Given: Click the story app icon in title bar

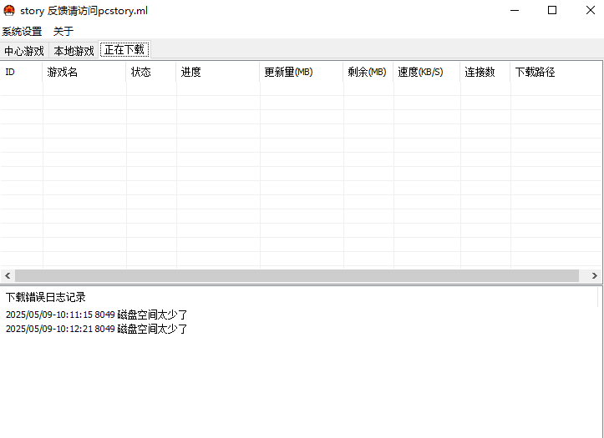Looking at the screenshot, I should 9,10.
